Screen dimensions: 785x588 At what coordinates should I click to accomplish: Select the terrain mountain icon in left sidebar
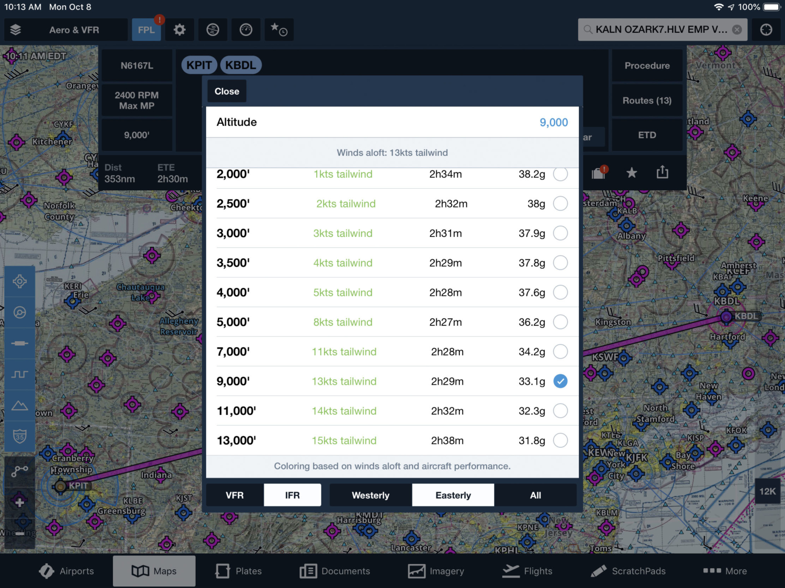19,406
